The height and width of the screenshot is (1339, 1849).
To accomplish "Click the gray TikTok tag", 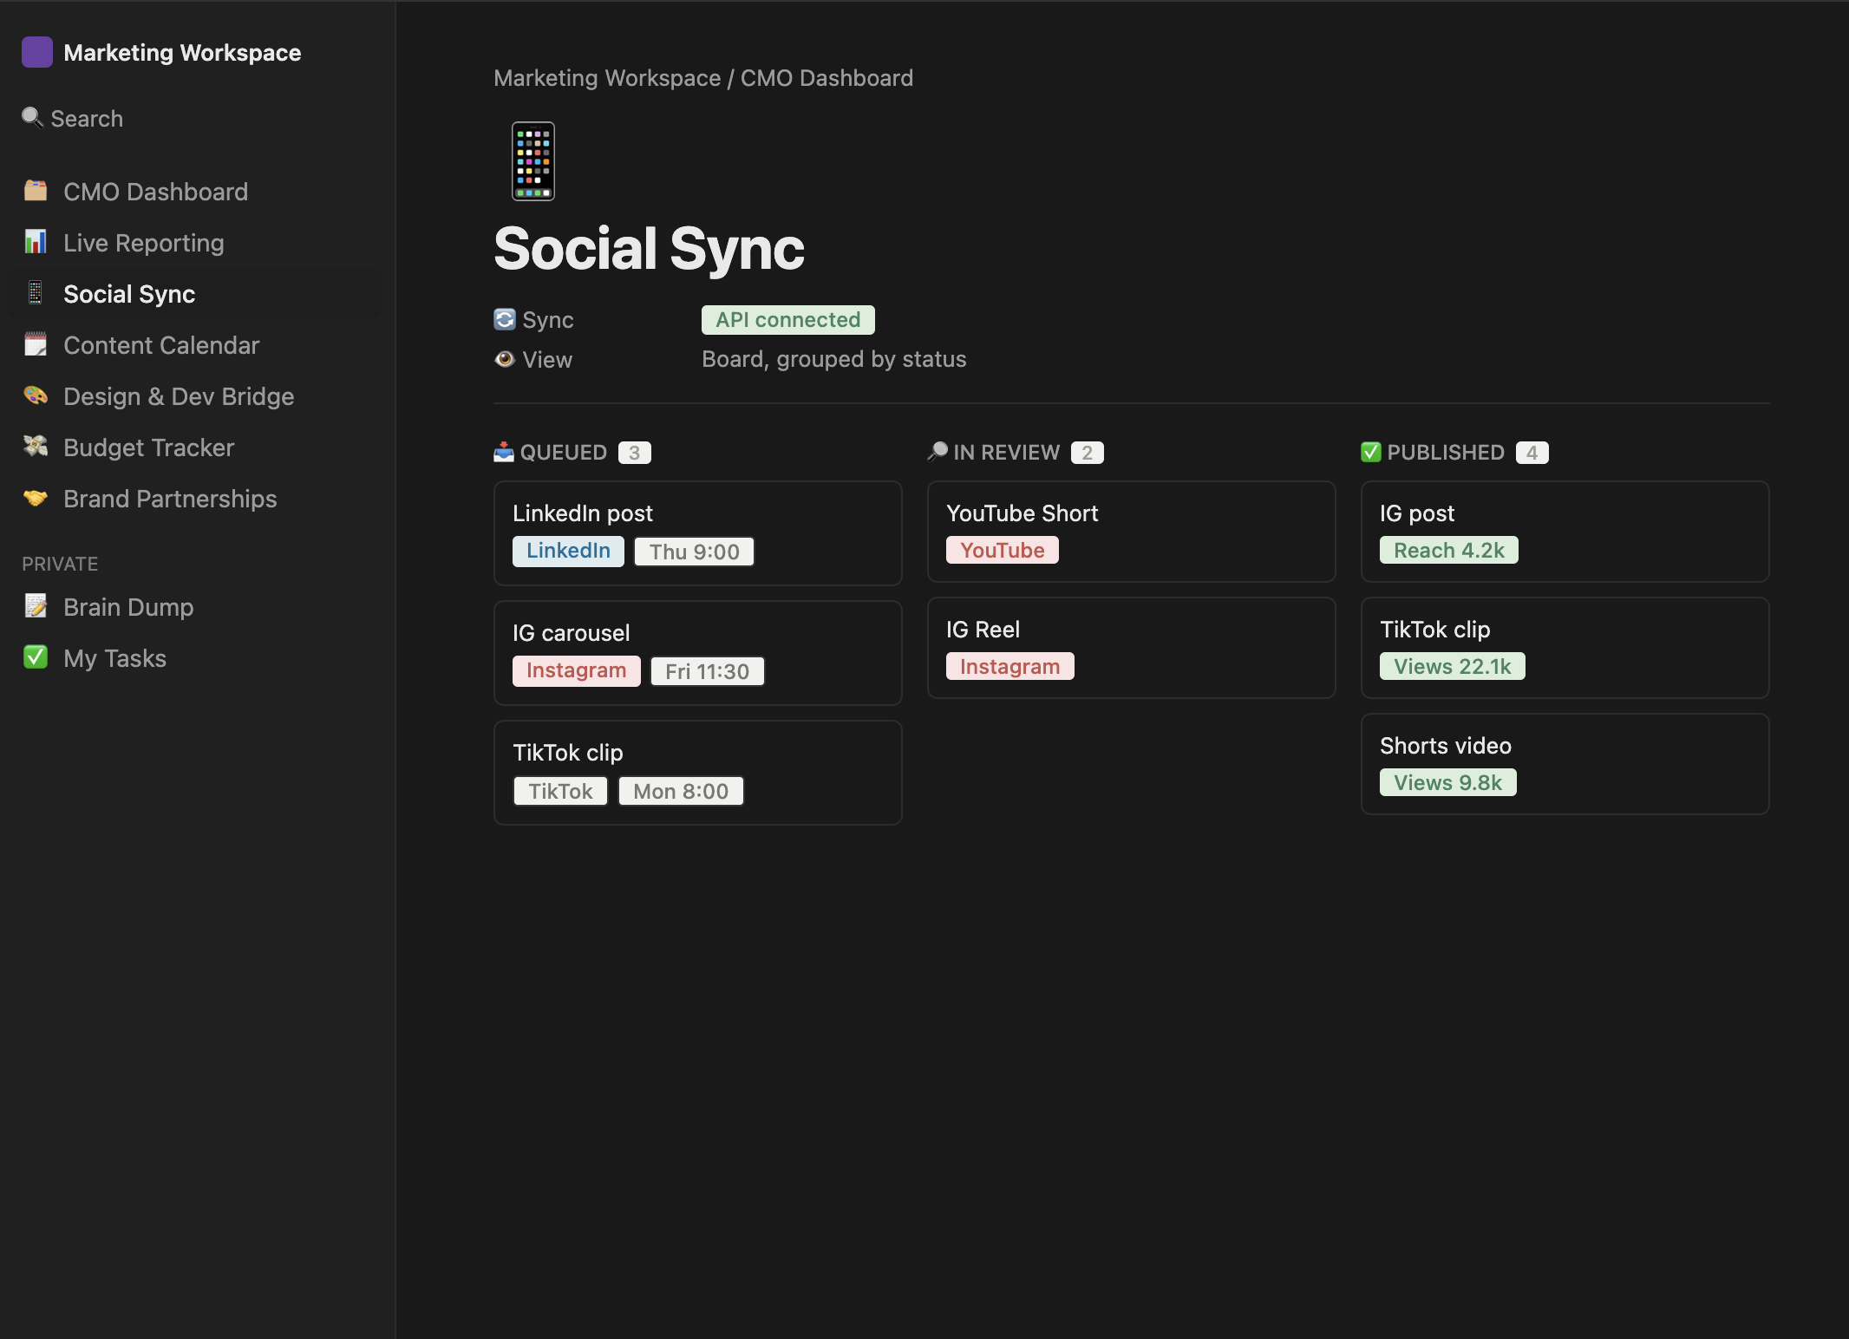I will pos(561,791).
